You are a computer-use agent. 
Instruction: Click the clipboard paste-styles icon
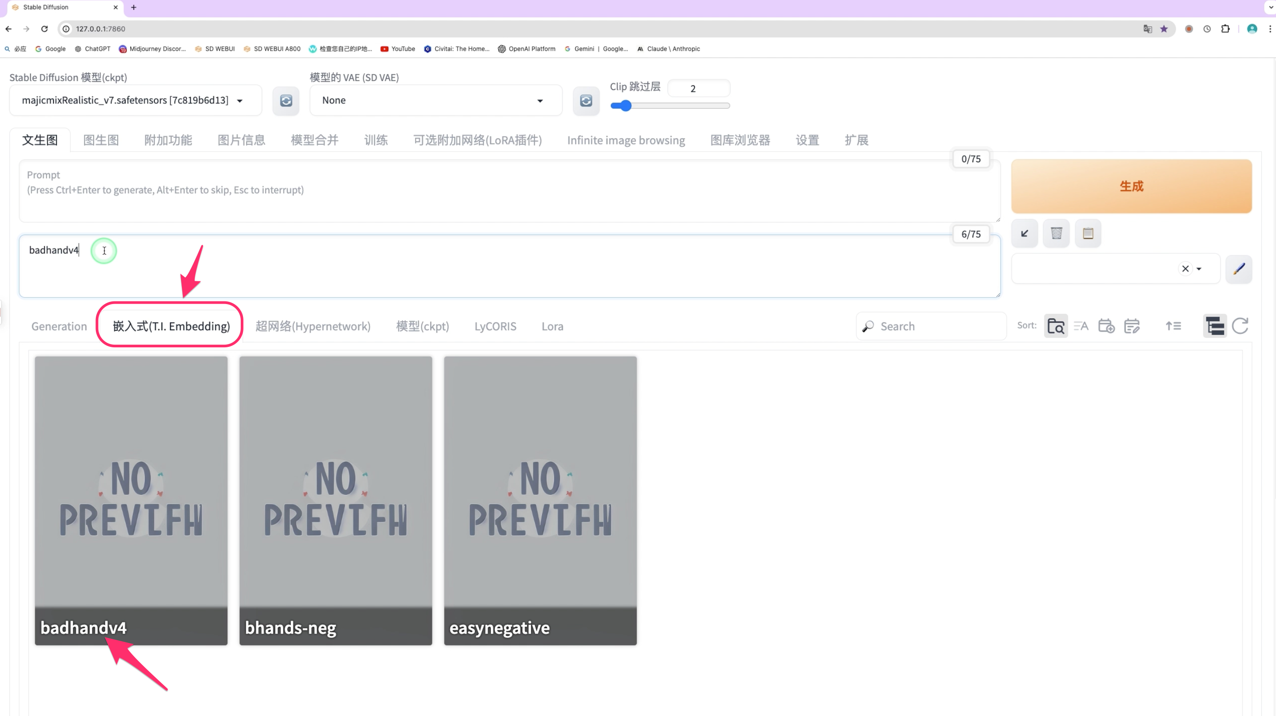[x=1088, y=233]
